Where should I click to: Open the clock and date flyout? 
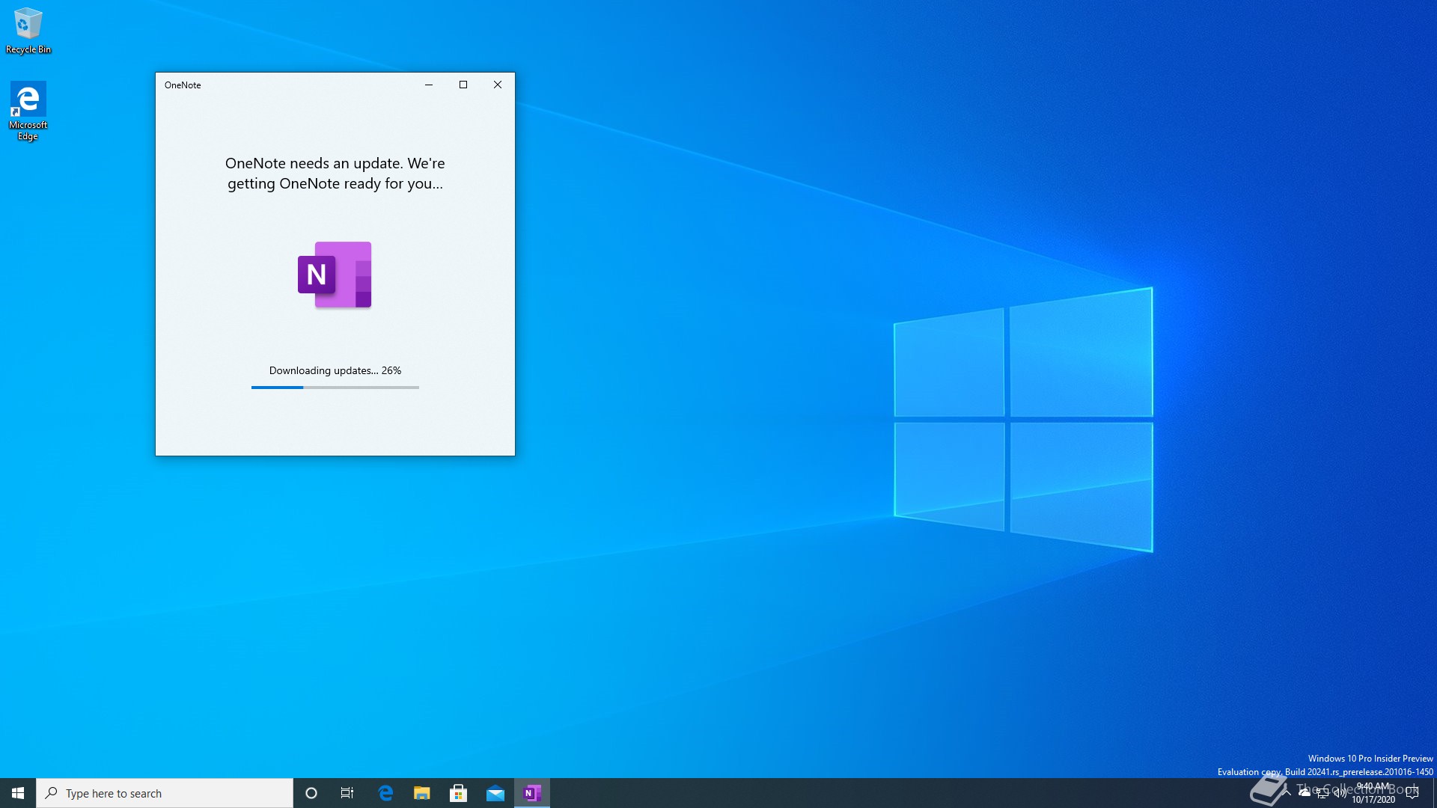(x=1373, y=793)
